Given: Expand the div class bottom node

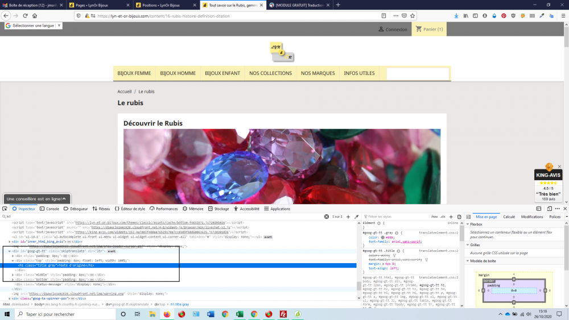Looking at the screenshot, I should [13, 280].
